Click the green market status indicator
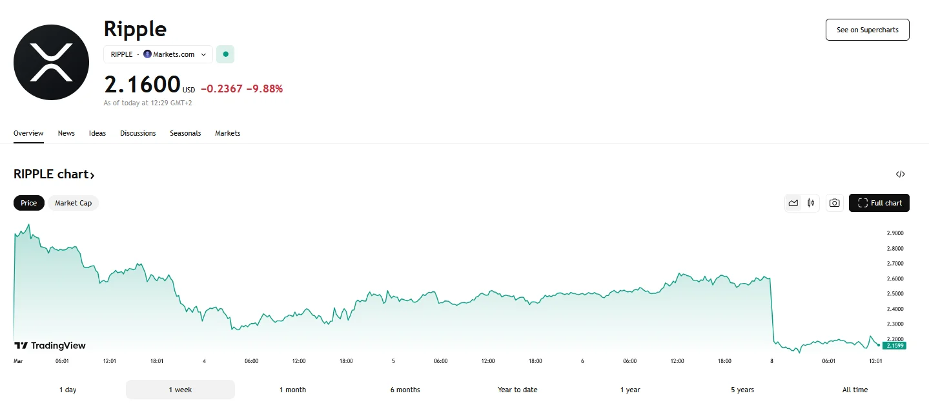 [225, 54]
